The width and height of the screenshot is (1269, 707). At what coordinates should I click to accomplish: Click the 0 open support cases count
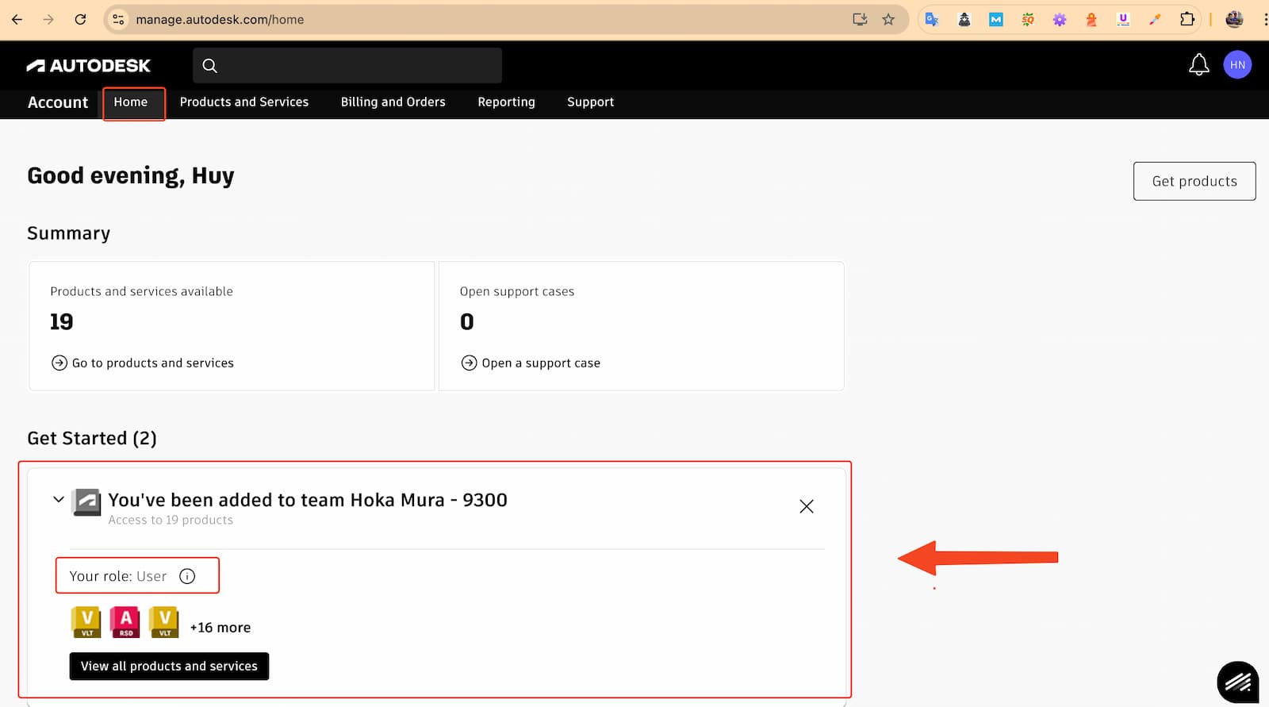[x=467, y=321]
